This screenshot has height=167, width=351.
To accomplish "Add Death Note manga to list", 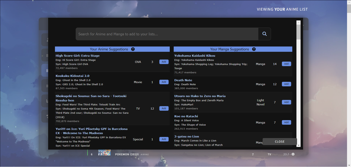I will (286, 84).
